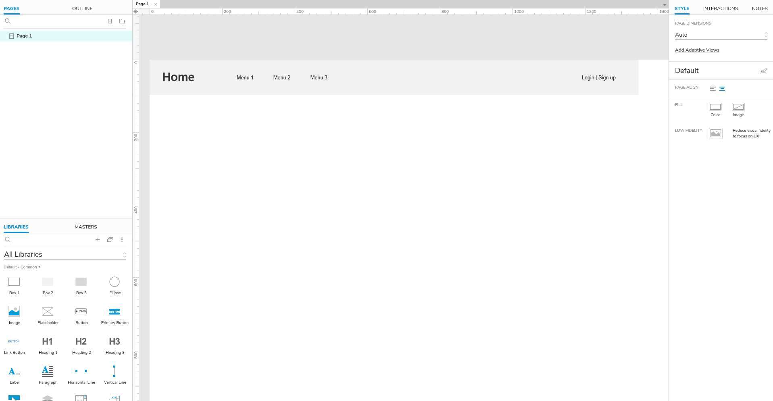Click the ruler origin crosshair icon
Image resolution: width=773 pixels, height=401 pixels.
coord(135,11)
